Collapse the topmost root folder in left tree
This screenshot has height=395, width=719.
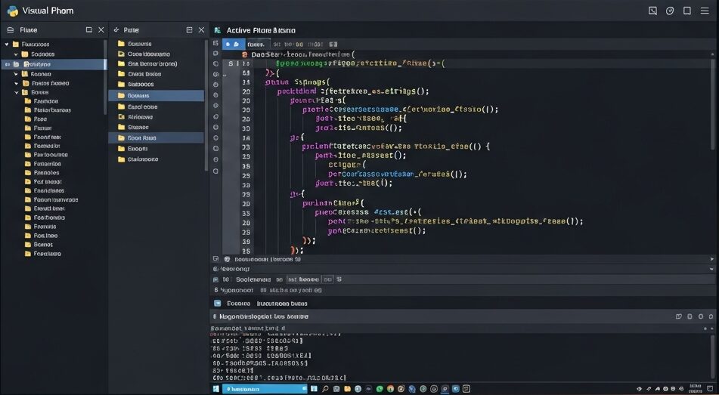[7, 45]
